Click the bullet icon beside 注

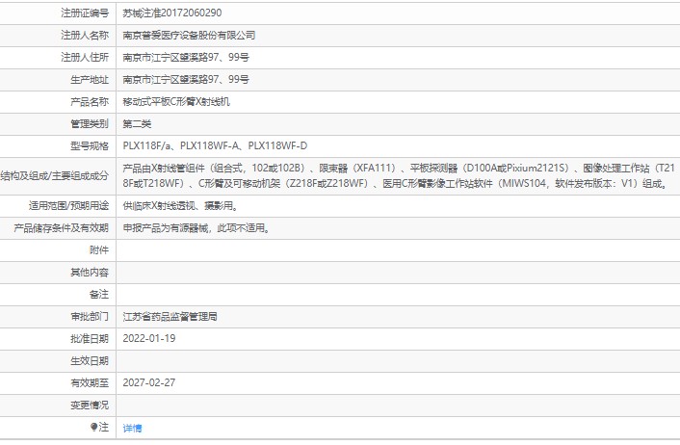tap(93, 428)
